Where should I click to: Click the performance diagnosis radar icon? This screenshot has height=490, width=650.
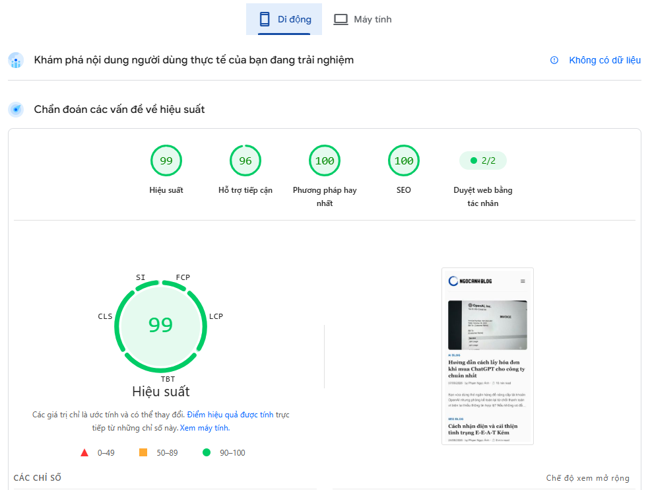[x=16, y=110]
